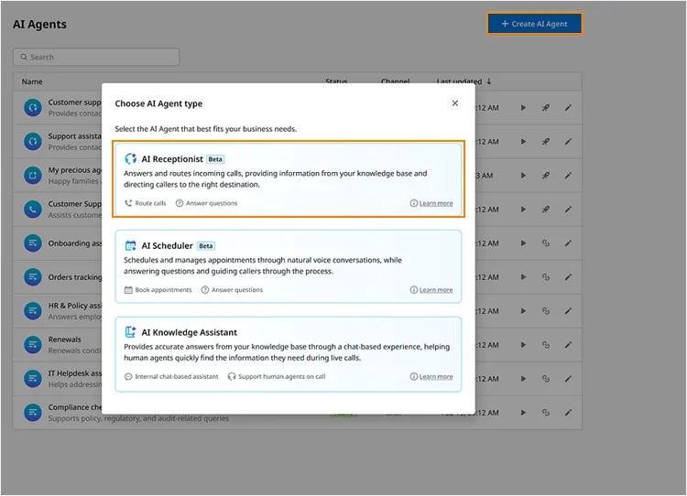Open Learn more link for AI Scheduler
687x496 pixels.
(435, 290)
